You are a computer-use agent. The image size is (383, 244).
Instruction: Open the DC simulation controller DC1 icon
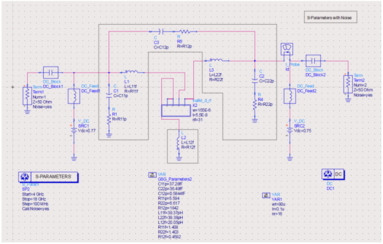point(328,174)
